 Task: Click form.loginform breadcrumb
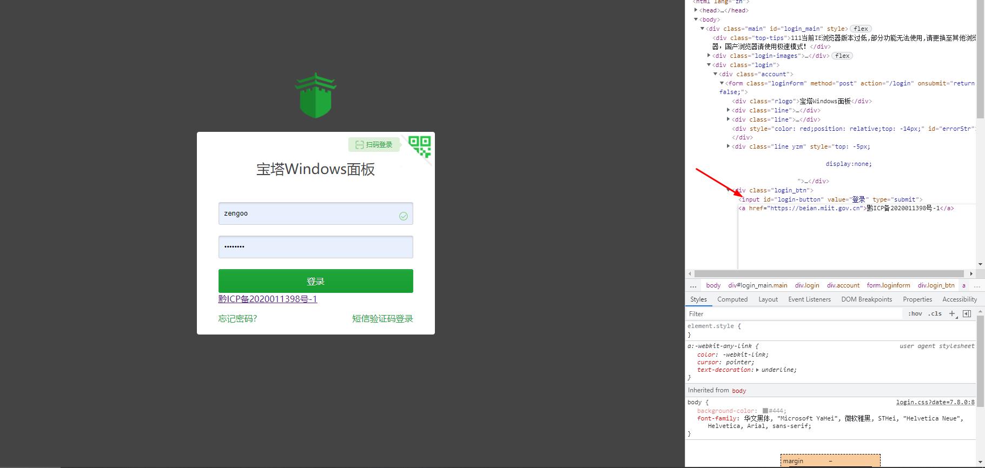click(888, 285)
